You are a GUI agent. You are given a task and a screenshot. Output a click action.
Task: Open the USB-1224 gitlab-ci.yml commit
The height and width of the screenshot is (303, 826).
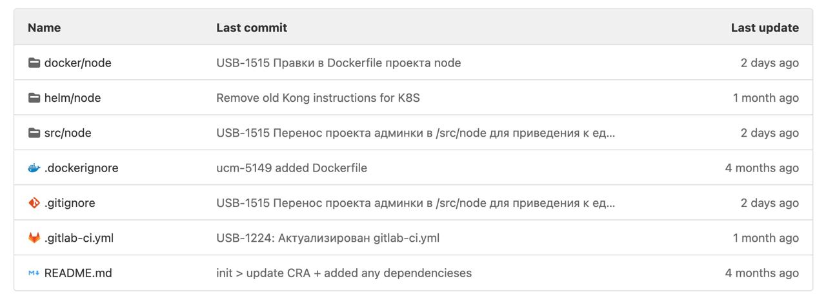[328, 238]
